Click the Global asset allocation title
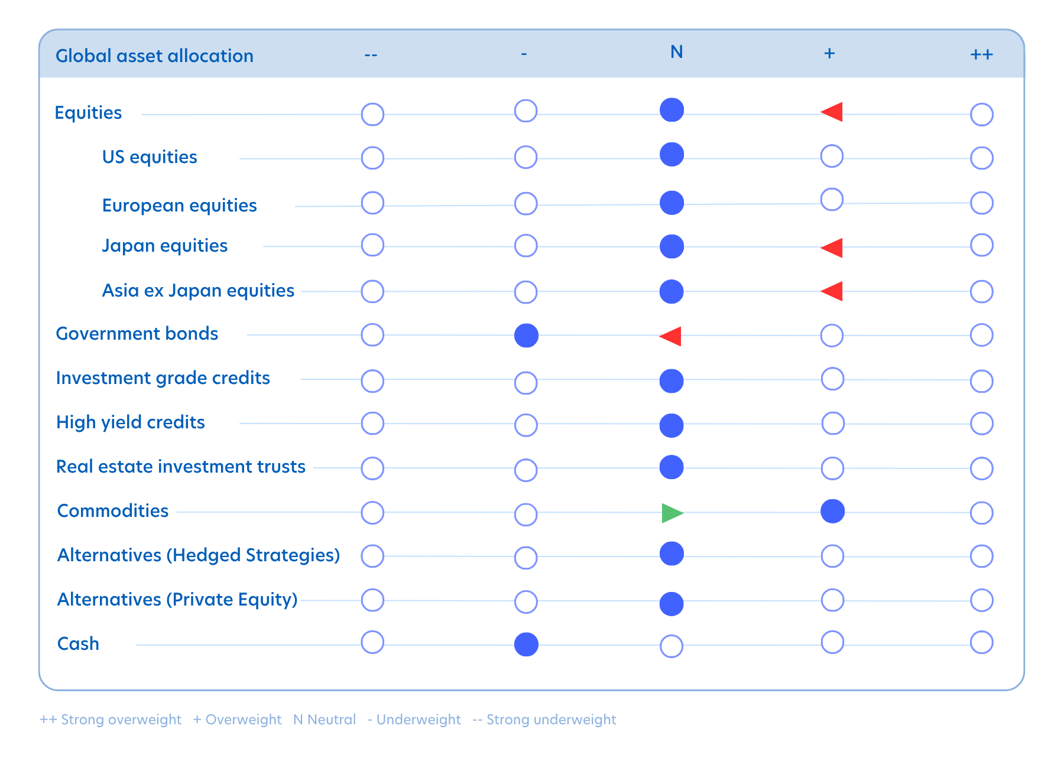 coord(154,56)
